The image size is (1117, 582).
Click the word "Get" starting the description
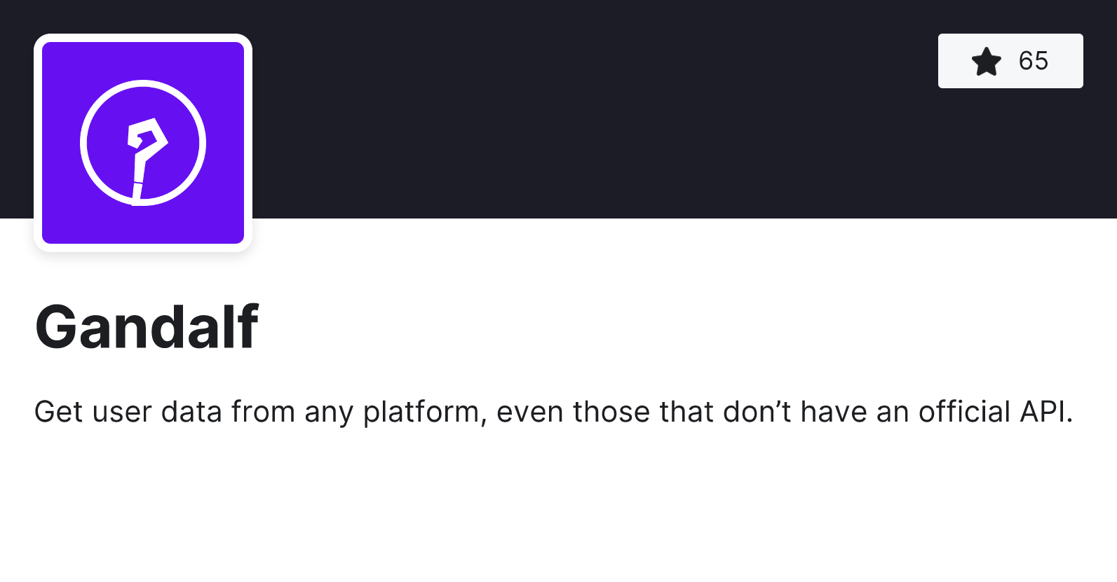58,412
